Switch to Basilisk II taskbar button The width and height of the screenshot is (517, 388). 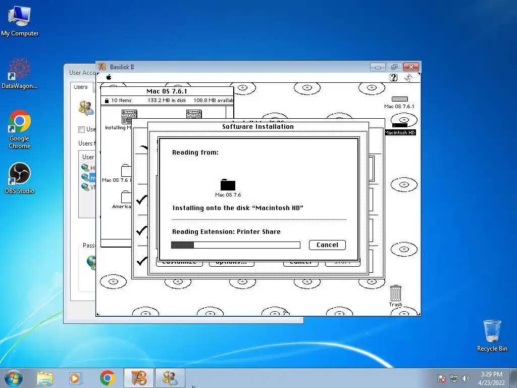click(139, 378)
